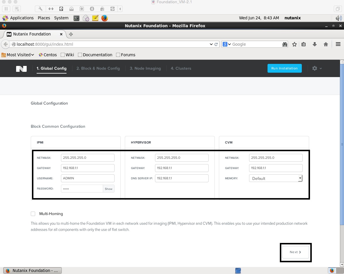Switch to Block & Node Config tab
The image size is (344, 274).
(98, 68)
